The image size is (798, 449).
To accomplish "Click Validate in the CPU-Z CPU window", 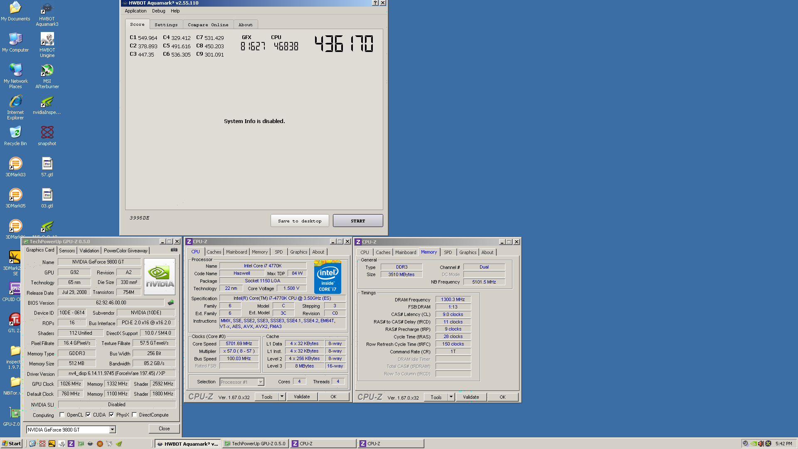I will pos(302,397).
